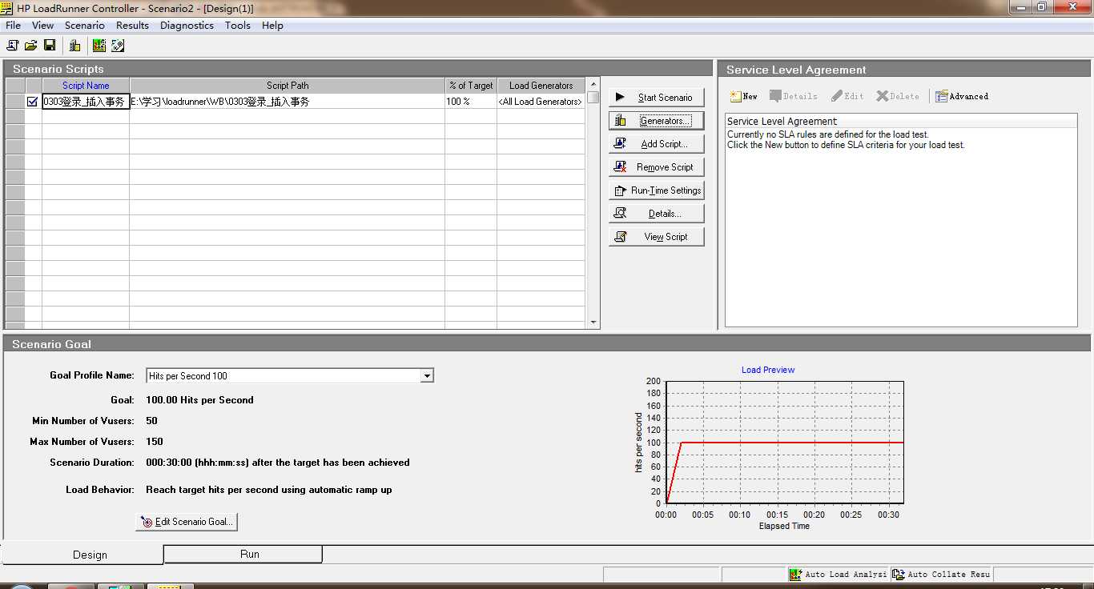The height and width of the screenshot is (589, 1094).
Task: Click the View Script button
Action: [x=657, y=236]
